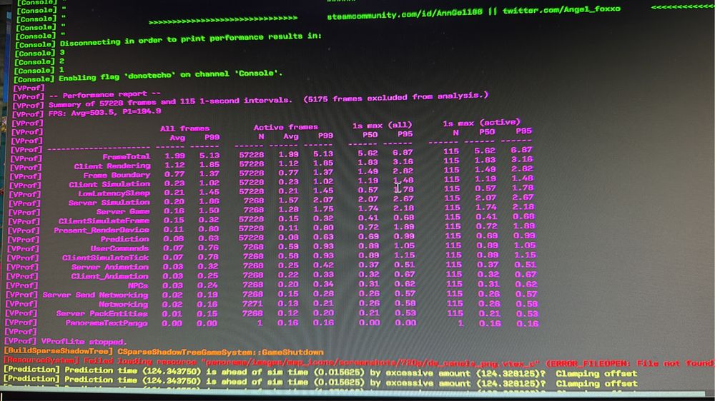Select the CSparseShadowTreeGameSystem::GameShutdown text
715x401 pixels.
(221, 352)
